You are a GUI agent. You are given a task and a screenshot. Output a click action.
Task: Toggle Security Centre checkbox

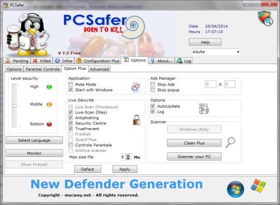[x=71, y=123]
